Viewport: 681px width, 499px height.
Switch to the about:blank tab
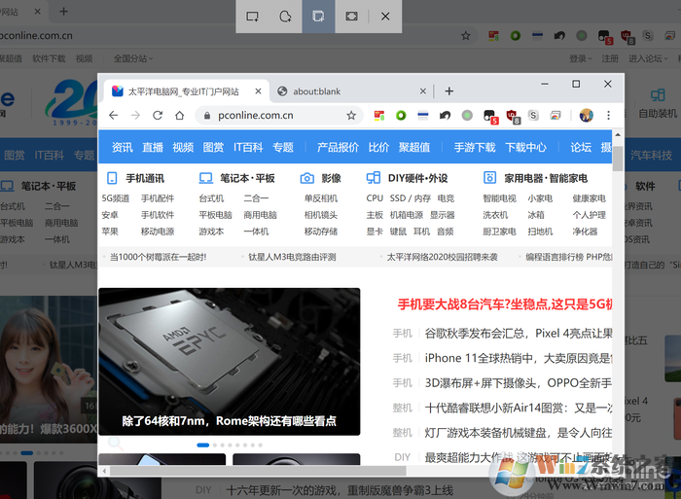click(x=317, y=91)
